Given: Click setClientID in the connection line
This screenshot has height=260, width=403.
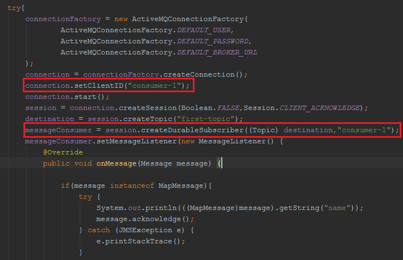Looking at the screenshot, I should (x=99, y=86).
